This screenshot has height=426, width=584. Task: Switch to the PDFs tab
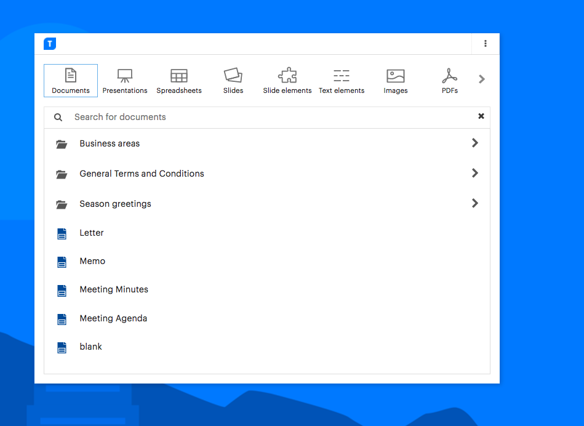point(450,81)
